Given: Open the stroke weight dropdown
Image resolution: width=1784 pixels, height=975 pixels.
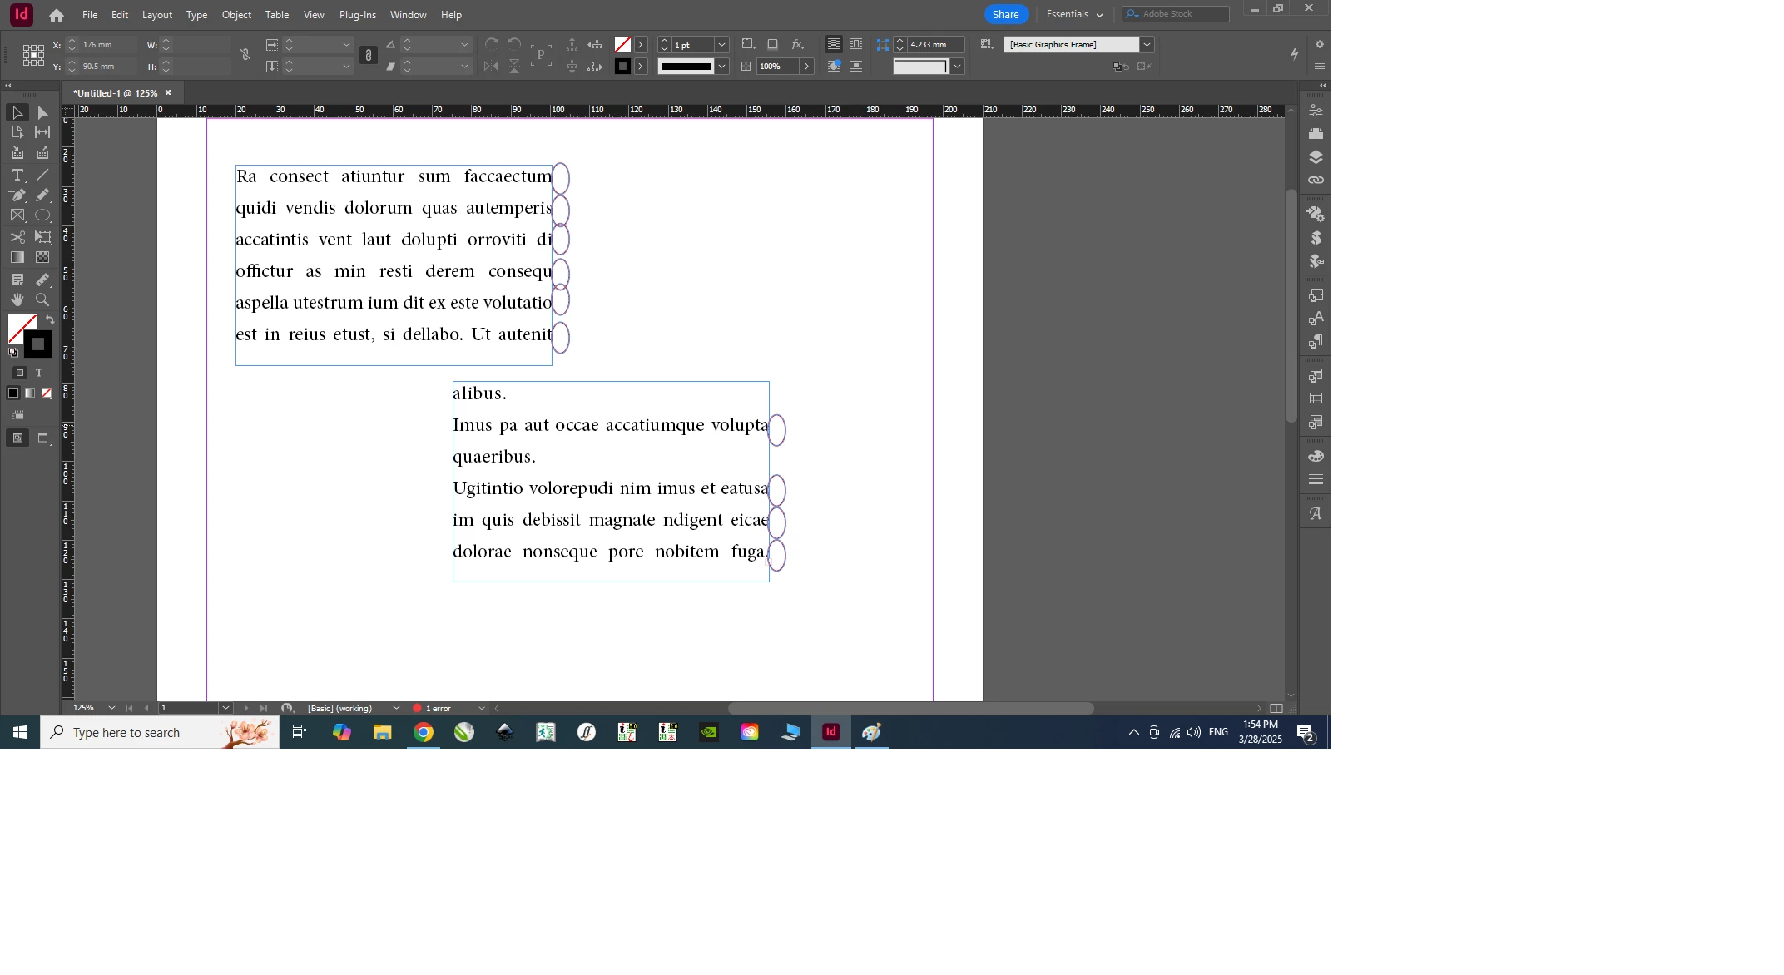Looking at the screenshot, I should point(721,45).
